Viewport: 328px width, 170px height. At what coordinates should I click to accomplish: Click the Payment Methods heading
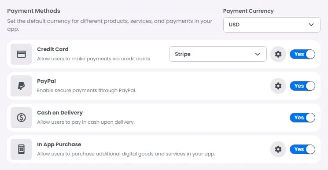click(x=33, y=11)
